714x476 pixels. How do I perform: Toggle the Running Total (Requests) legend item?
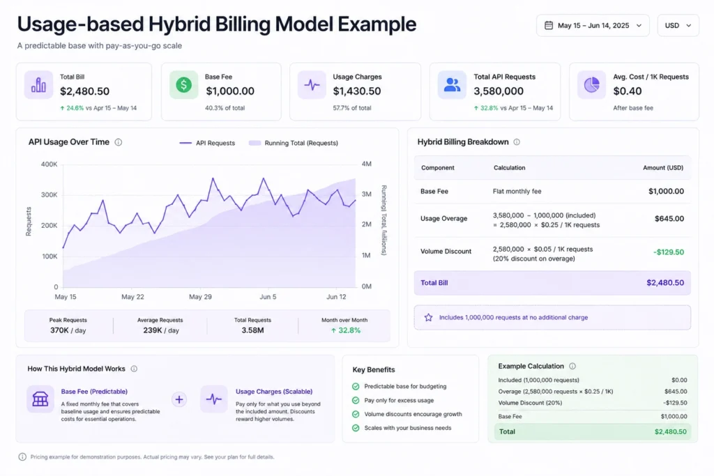tap(294, 143)
